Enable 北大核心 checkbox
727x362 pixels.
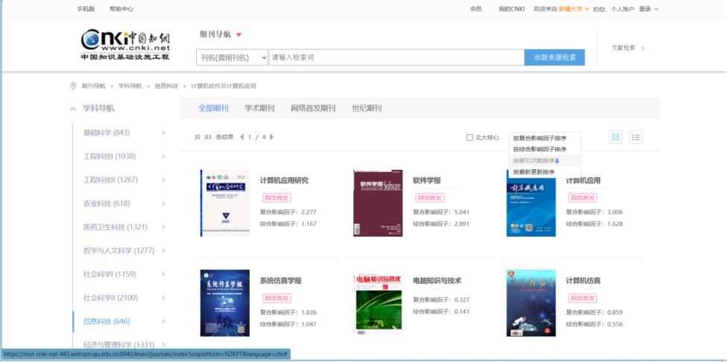469,138
